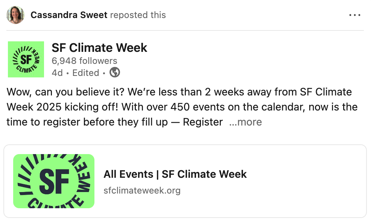Click the 4d post timestamp
371x224 pixels.
[x=57, y=73]
